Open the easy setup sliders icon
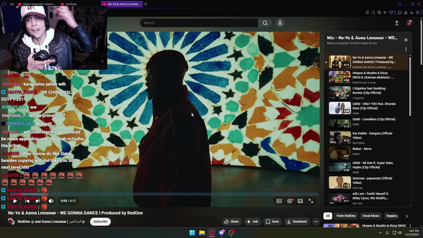Screen dimensions: 423x238 417,13
